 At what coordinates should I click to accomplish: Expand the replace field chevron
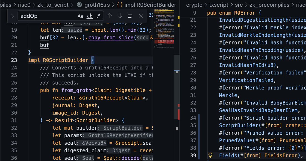click(x=12, y=16)
